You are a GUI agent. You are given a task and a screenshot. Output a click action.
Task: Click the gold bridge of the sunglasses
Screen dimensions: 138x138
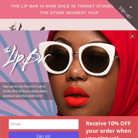point(75,53)
